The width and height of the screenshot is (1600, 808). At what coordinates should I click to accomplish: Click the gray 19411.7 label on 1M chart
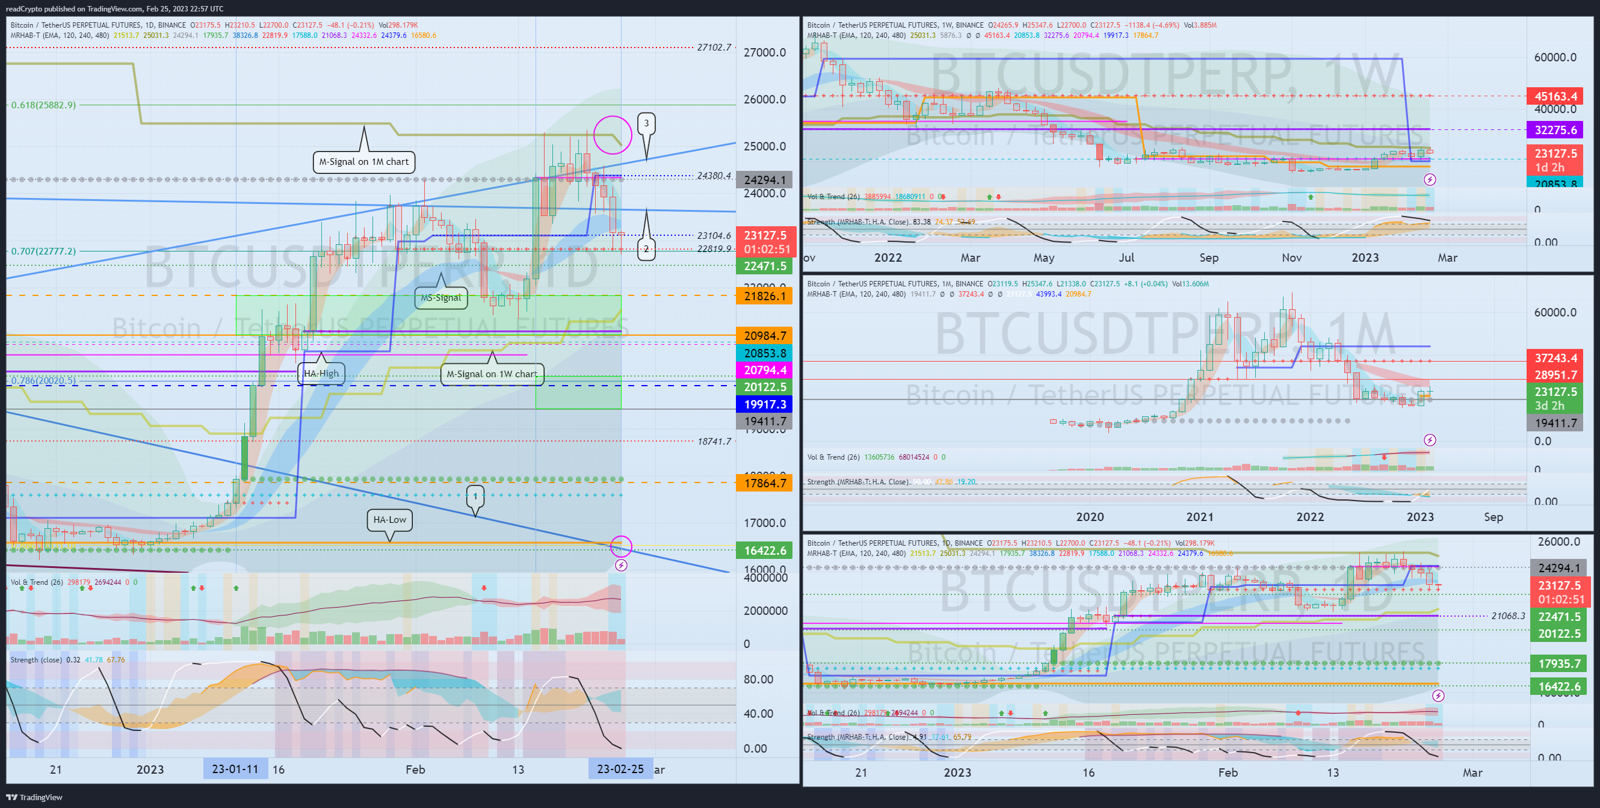click(1555, 423)
